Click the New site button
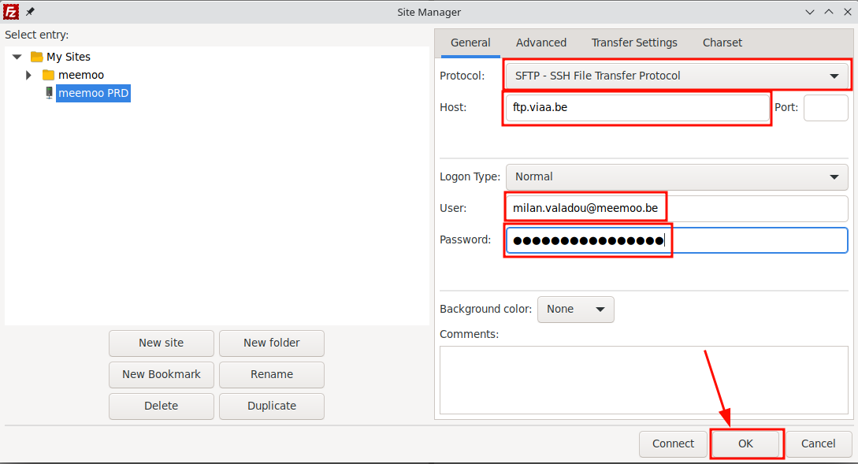Screen dimensions: 858x464 [x=162, y=343]
